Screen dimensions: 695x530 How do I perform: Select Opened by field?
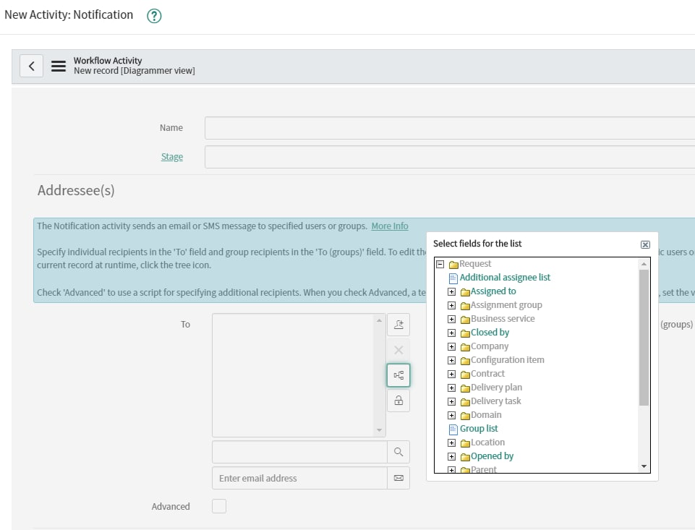tap(492, 456)
